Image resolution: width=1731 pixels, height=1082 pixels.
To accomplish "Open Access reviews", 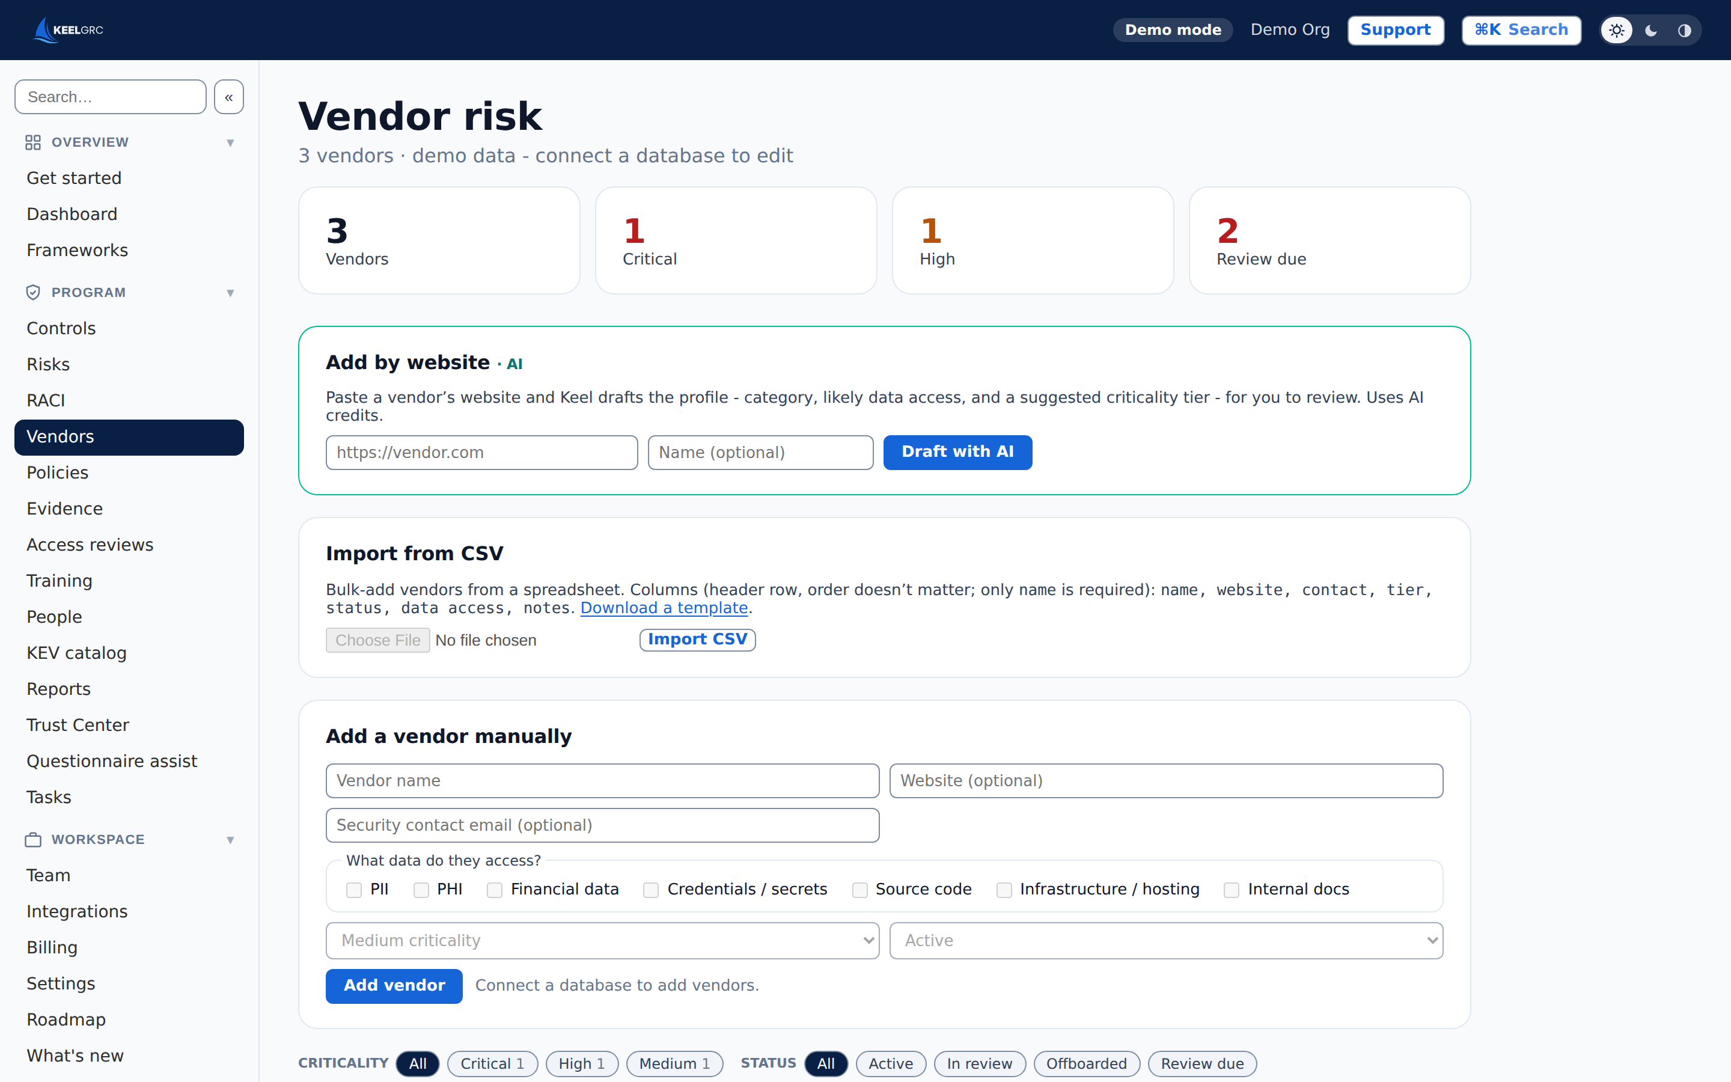I will click(129, 545).
